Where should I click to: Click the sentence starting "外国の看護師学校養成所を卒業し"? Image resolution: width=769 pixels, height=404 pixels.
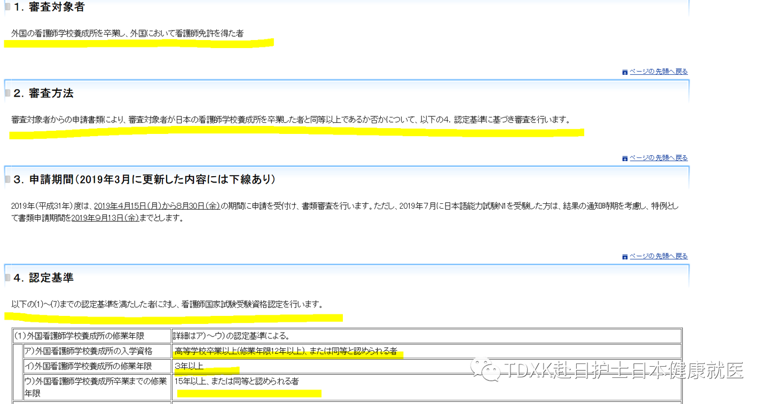pos(127,34)
